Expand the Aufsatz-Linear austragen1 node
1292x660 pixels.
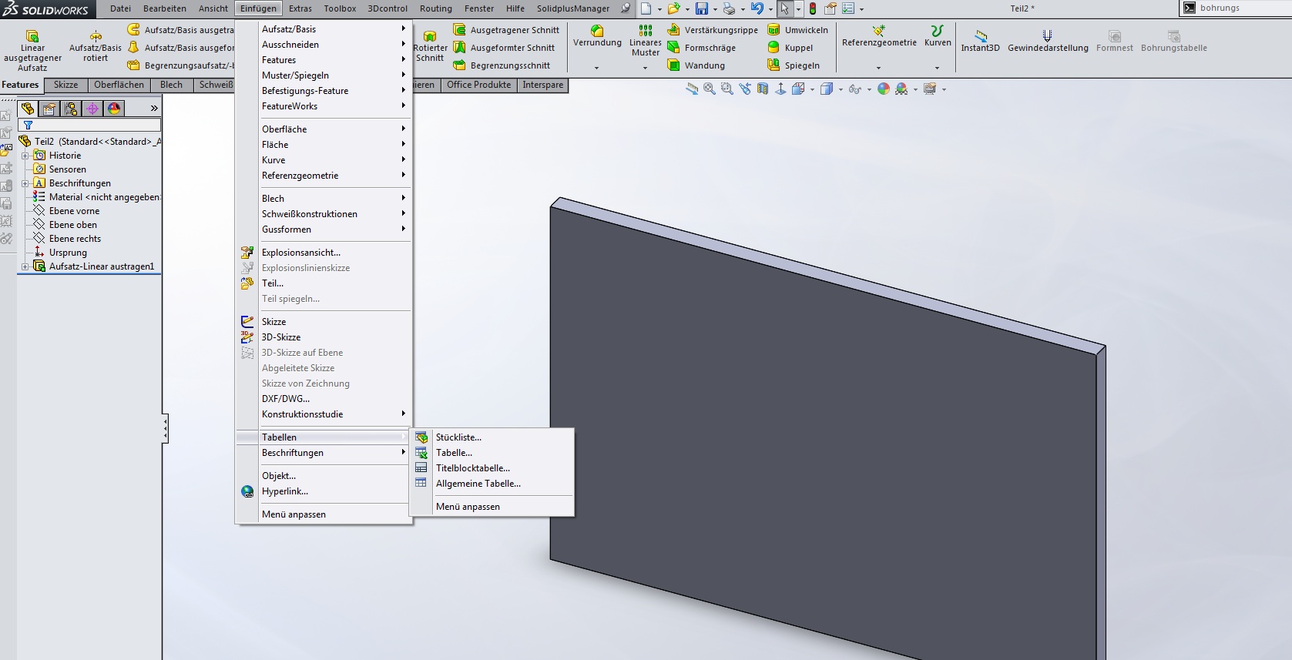click(25, 266)
